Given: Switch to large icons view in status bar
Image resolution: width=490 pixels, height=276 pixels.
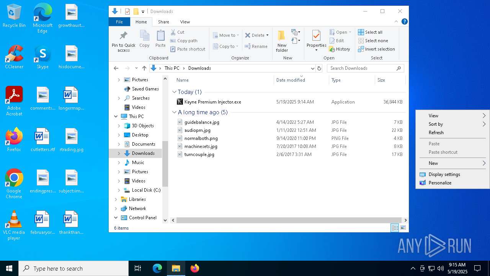Looking at the screenshot, I should [x=403, y=228].
